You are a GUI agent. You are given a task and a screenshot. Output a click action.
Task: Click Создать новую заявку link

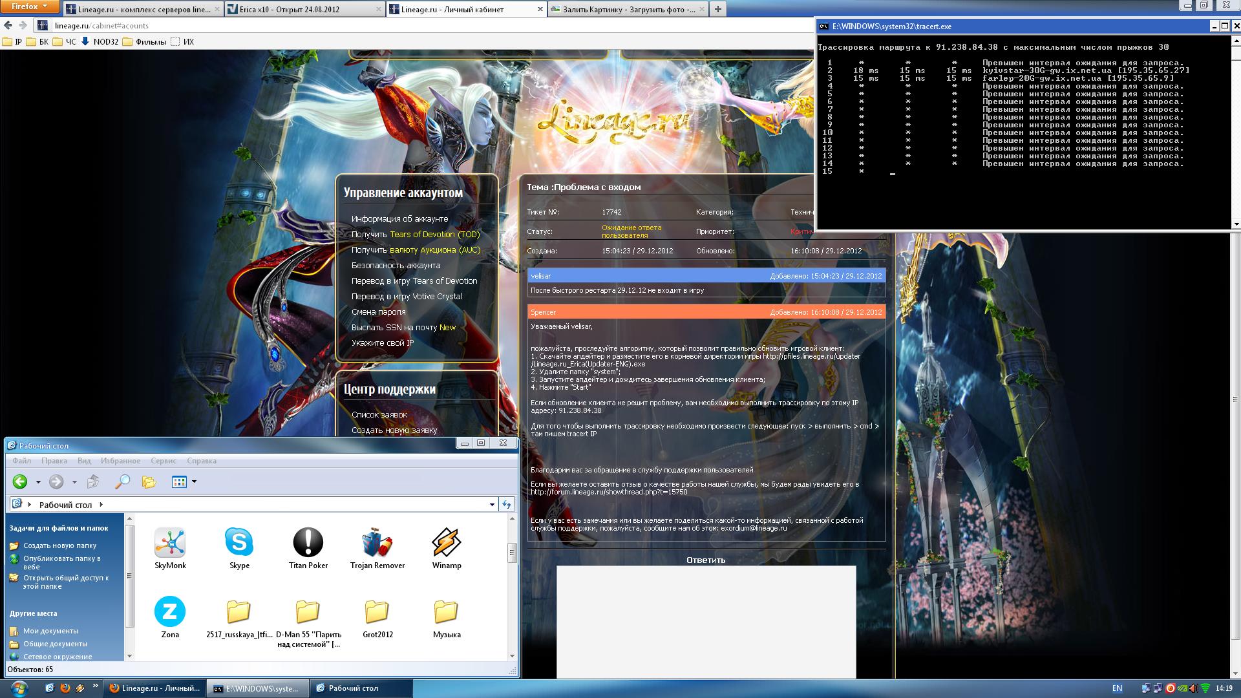click(x=394, y=430)
